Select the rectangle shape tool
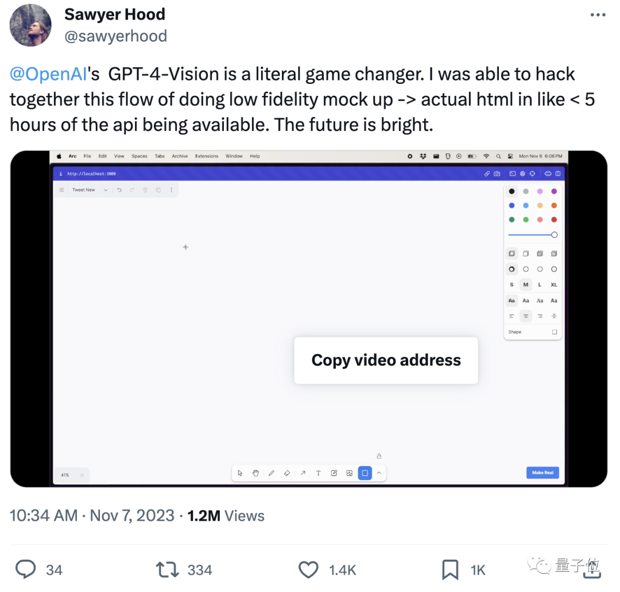Viewport: 620px width, 592px height. click(x=365, y=473)
